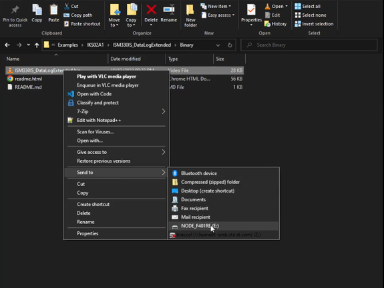Image resolution: width=384 pixels, height=288 pixels.
Task: Expand address bar path history chevron
Action: (218, 45)
